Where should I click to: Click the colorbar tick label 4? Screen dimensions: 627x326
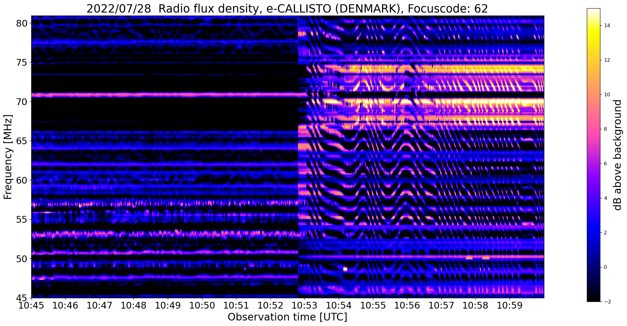[605, 198]
